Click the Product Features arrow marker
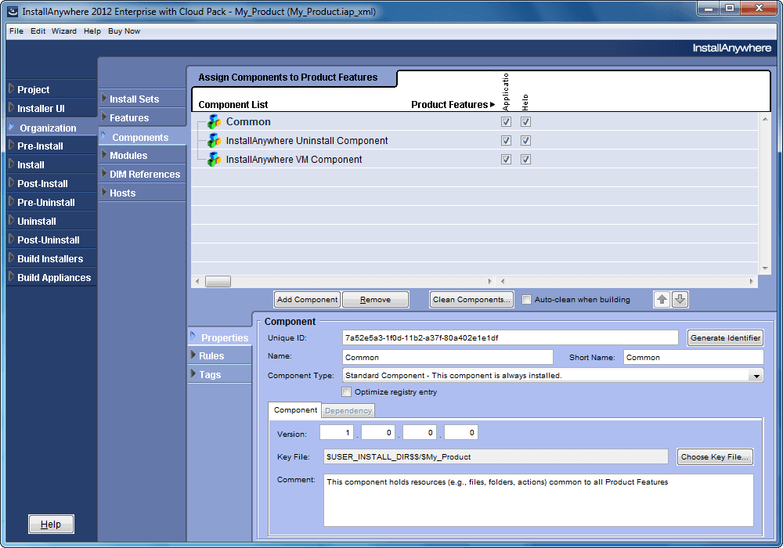Viewport: 783px width, 548px height. click(493, 105)
